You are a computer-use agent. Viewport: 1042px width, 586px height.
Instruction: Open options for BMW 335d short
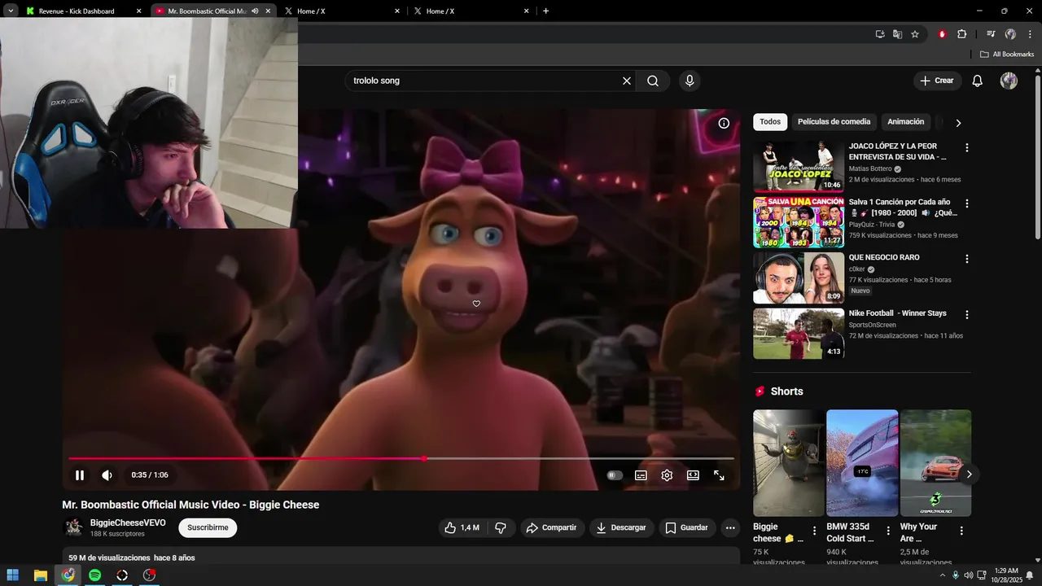pyautogui.click(x=888, y=531)
